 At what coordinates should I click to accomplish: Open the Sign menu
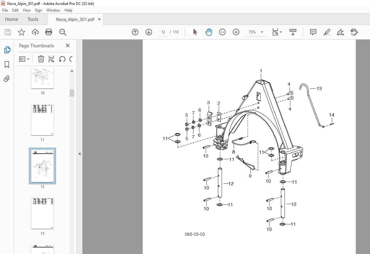pos(38,10)
